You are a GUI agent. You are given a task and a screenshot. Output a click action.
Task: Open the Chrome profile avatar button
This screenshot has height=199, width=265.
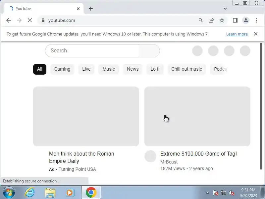click(x=246, y=20)
